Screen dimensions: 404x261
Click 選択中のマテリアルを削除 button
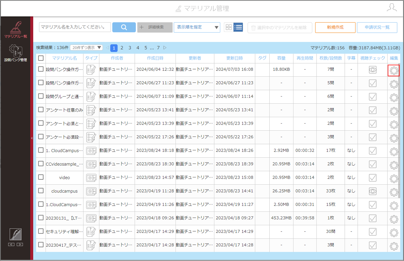280,28
